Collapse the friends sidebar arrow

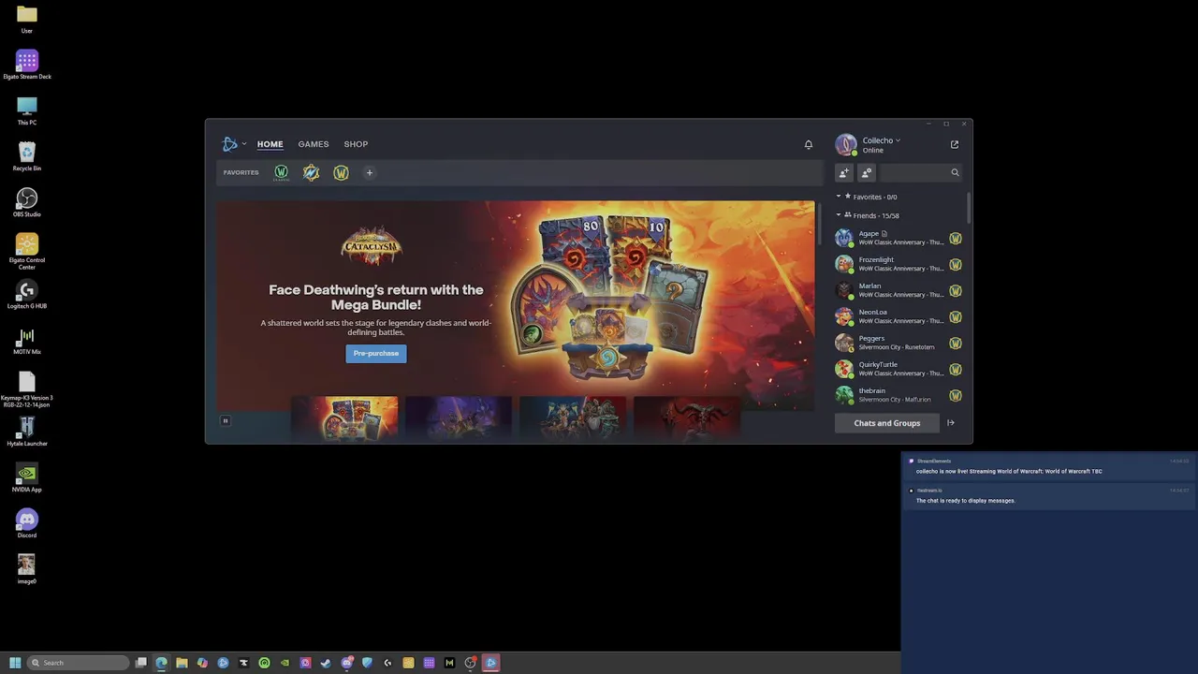(951, 423)
